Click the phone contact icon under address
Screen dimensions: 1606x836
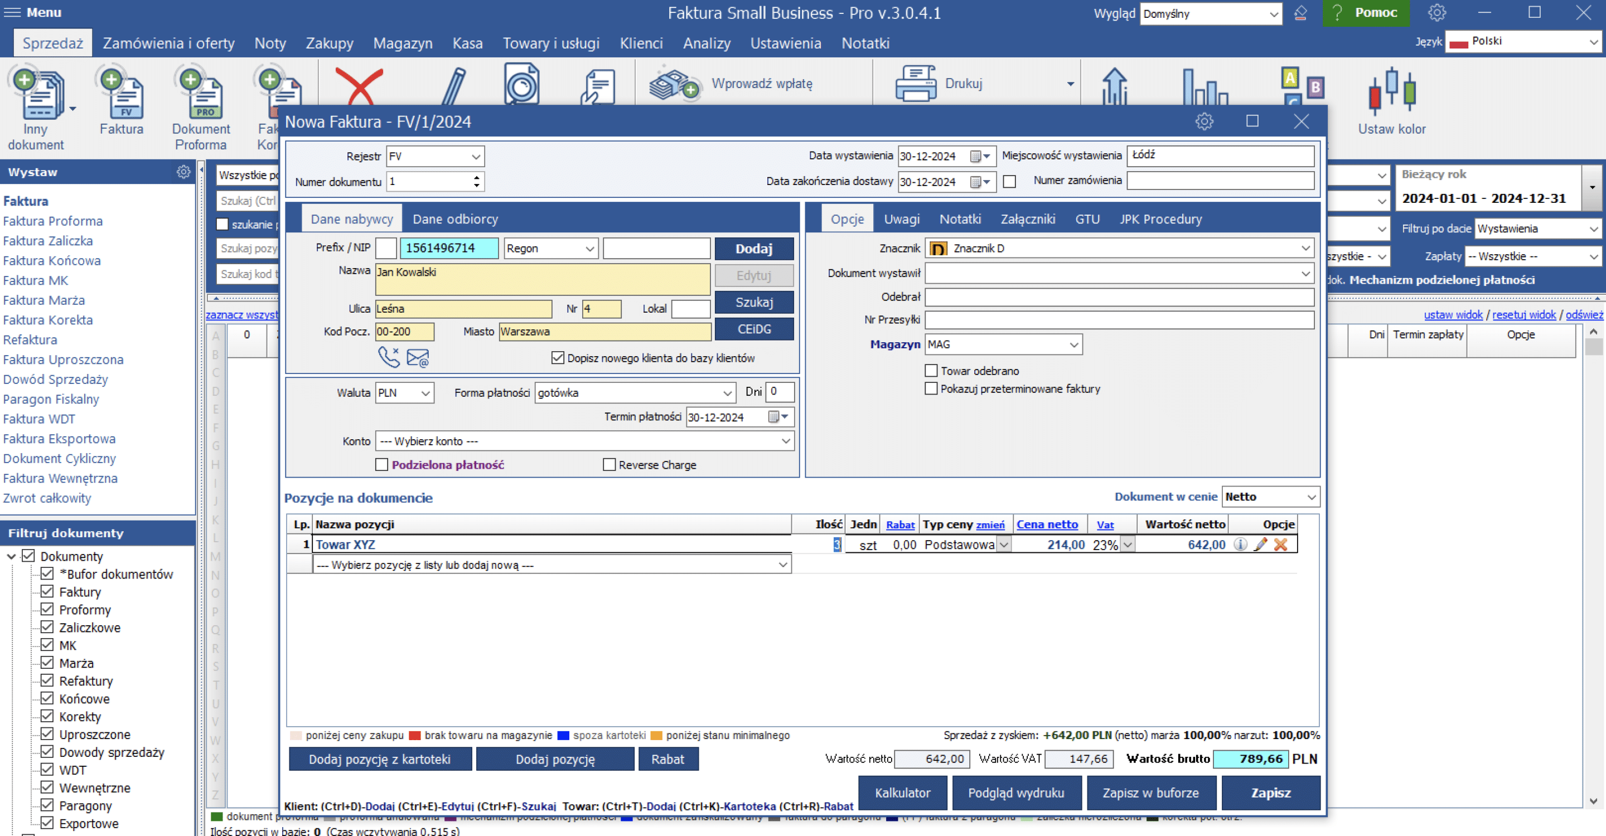[389, 358]
